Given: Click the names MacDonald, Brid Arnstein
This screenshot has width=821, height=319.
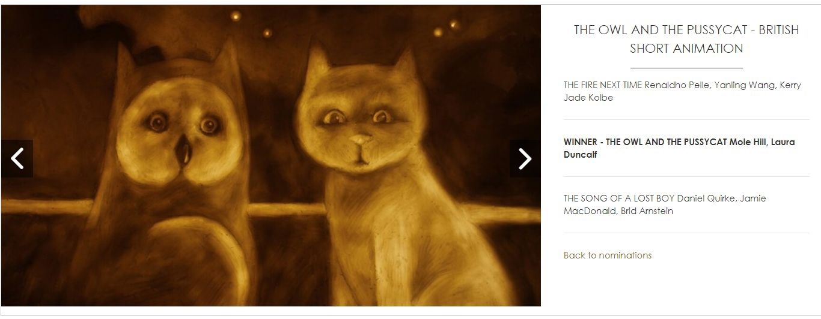Looking at the screenshot, I should tap(618, 211).
